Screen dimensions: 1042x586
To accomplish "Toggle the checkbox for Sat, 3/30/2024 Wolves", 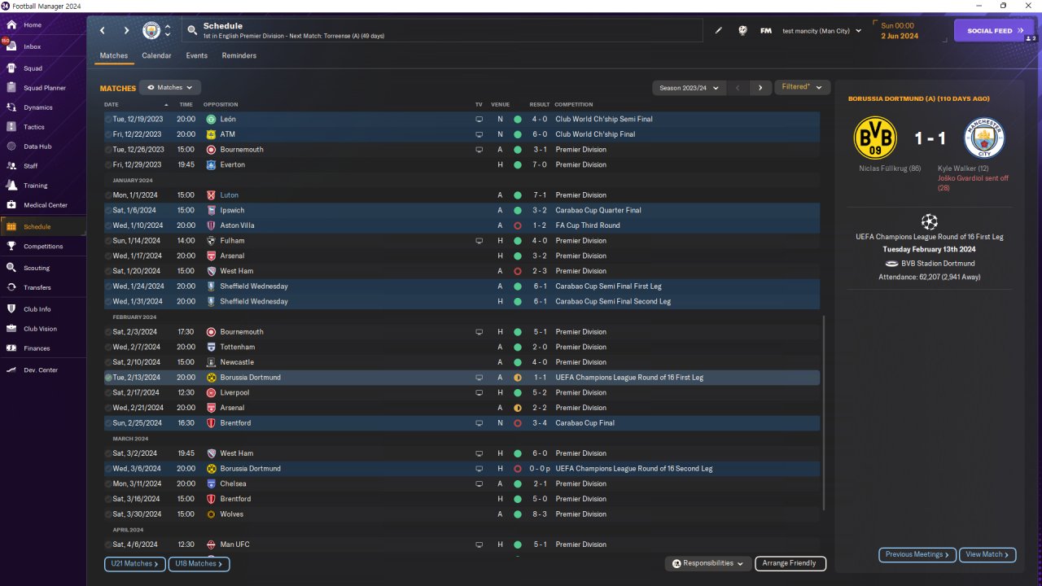I will point(108,514).
